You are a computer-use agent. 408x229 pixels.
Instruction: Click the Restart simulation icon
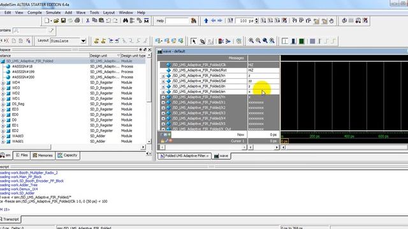[x=230, y=20]
